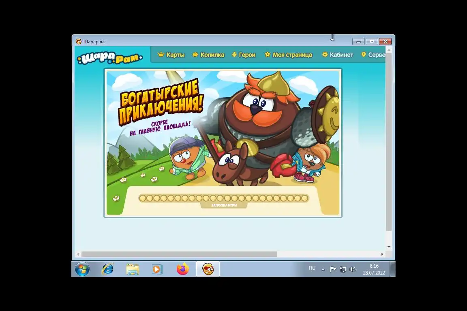Click the vertical scrollbar thumb

[389, 142]
